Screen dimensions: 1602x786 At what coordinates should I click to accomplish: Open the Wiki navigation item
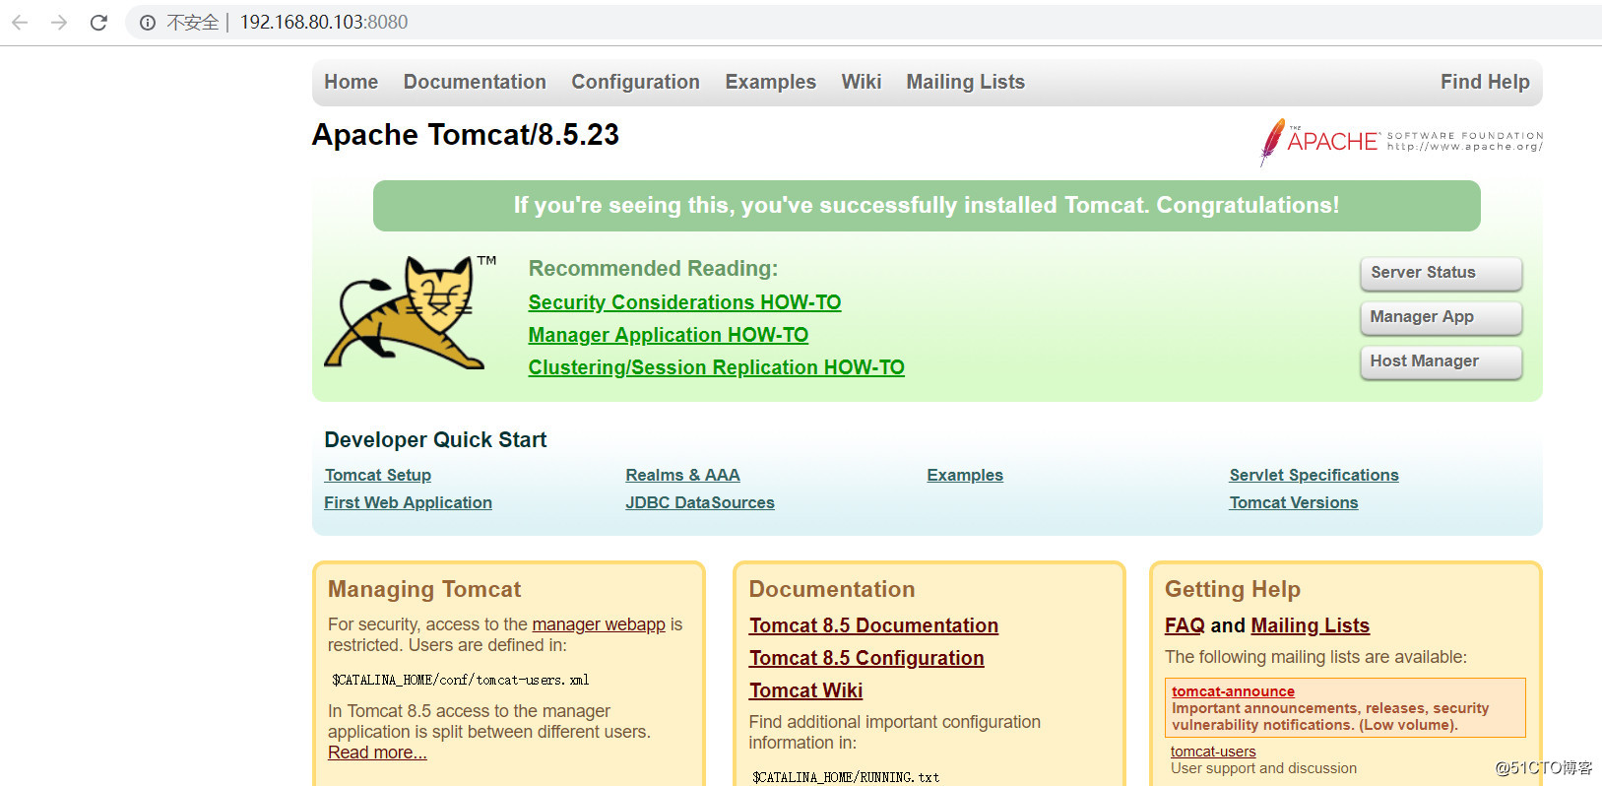click(x=862, y=82)
